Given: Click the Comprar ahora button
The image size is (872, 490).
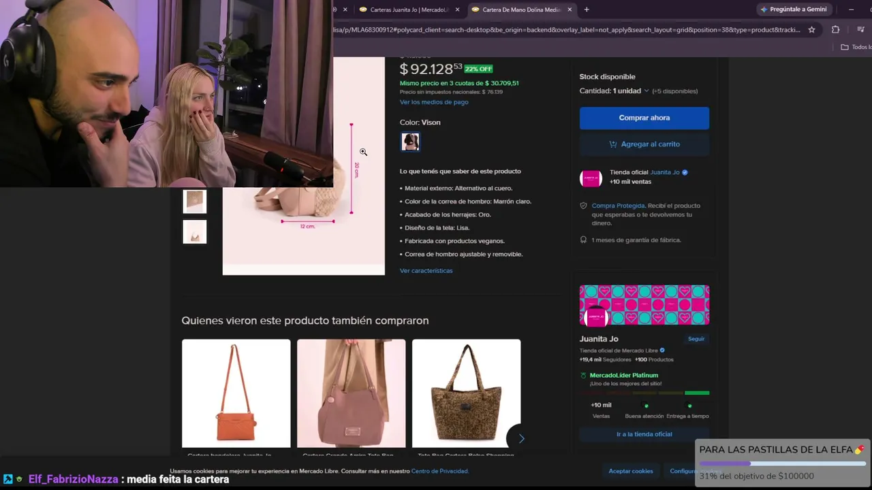Looking at the screenshot, I should coord(644,118).
